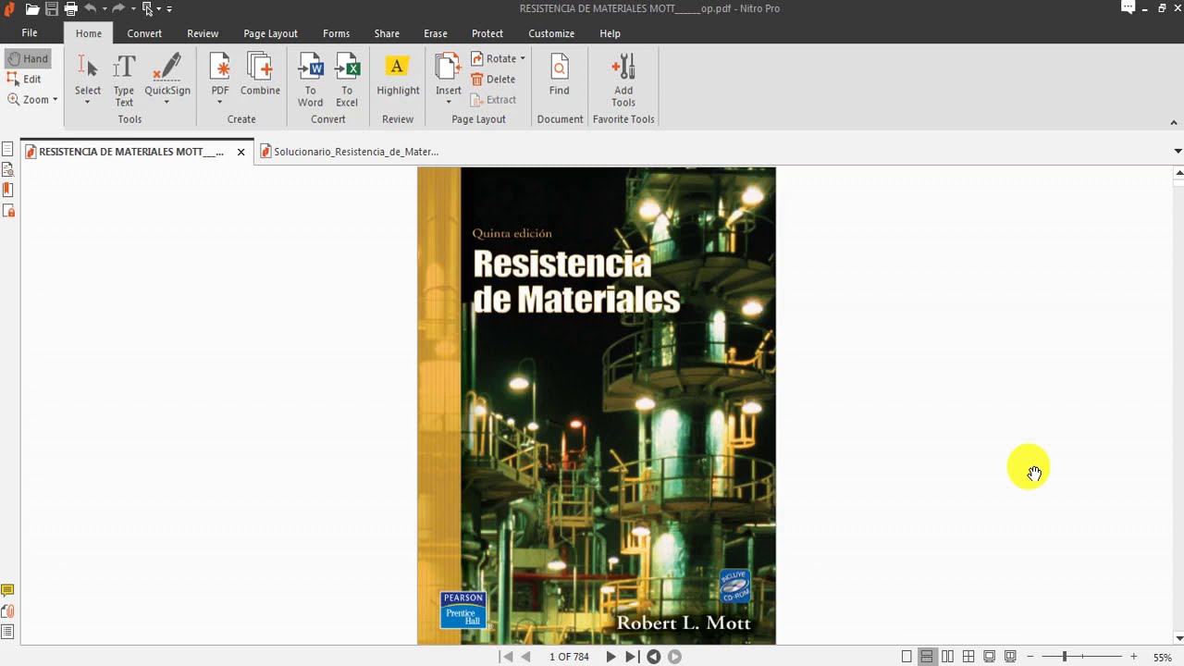Pick the Type Text tool
Viewport: 1184px width, 666px height.
tap(124, 80)
